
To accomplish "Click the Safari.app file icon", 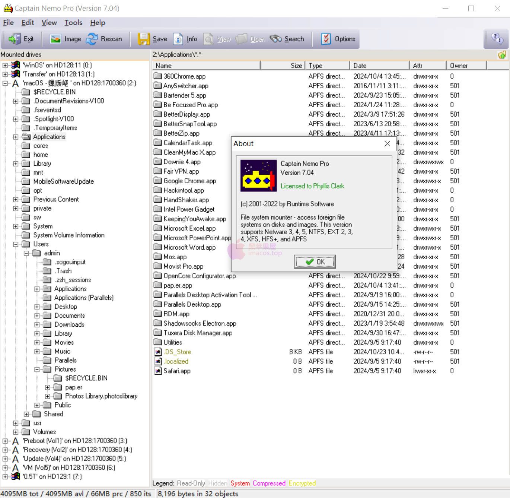I will click(158, 371).
